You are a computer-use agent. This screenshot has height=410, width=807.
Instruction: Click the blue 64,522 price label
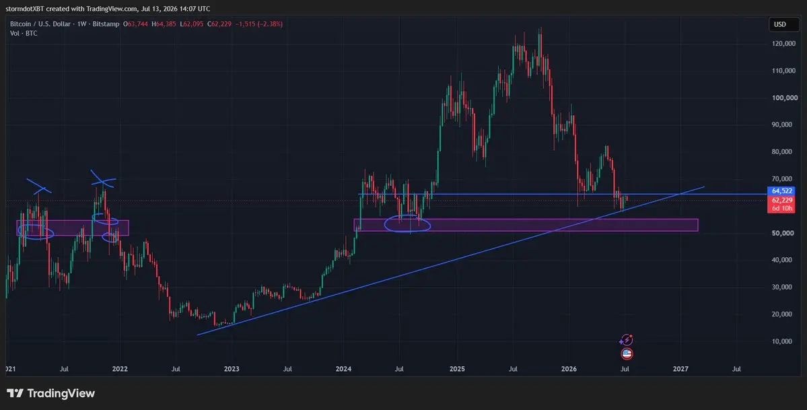781,191
